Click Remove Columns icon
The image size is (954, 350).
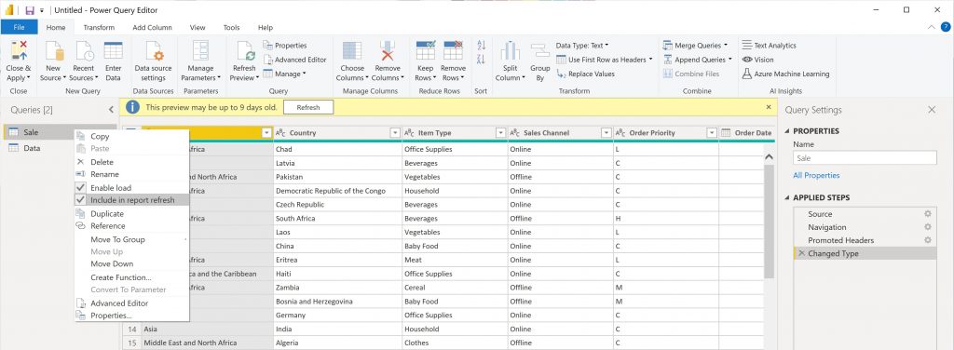point(387,50)
